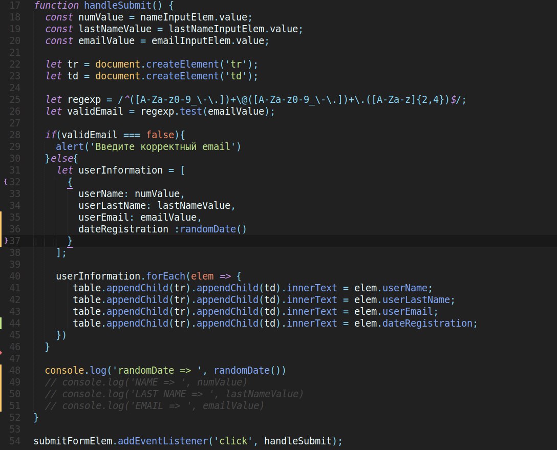Click emailInputElem.value on line 20
The height and width of the screenshot is (450, 557).
pyautogui.click(x=208, y=40)
